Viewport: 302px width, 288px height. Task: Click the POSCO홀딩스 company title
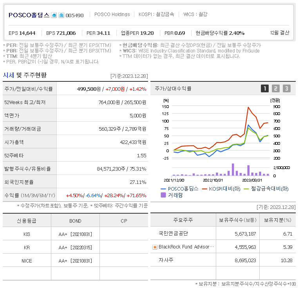click(x=29, y=15)
